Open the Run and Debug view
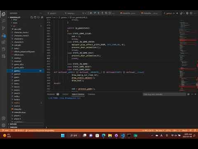This screenshot has height=149, width=198. pos(4,35)
